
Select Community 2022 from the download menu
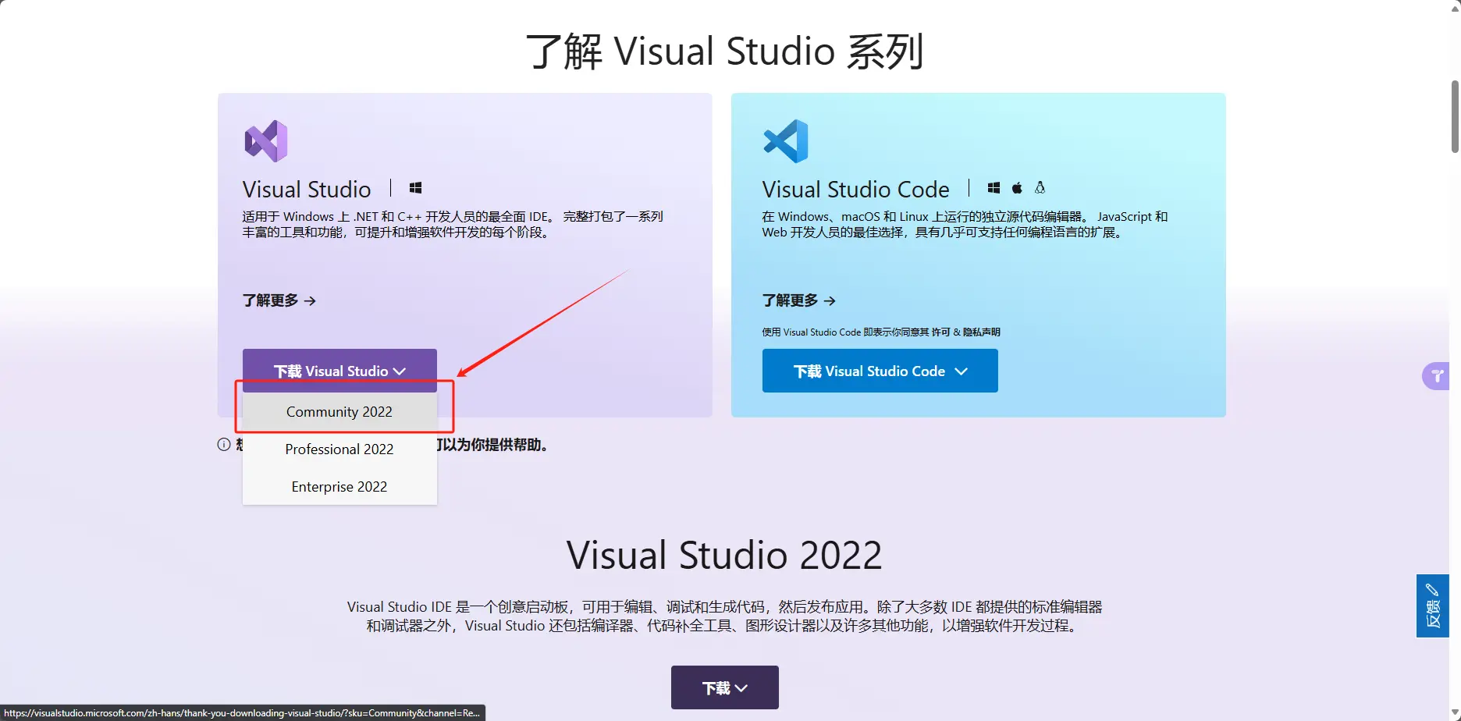(339, 412)
